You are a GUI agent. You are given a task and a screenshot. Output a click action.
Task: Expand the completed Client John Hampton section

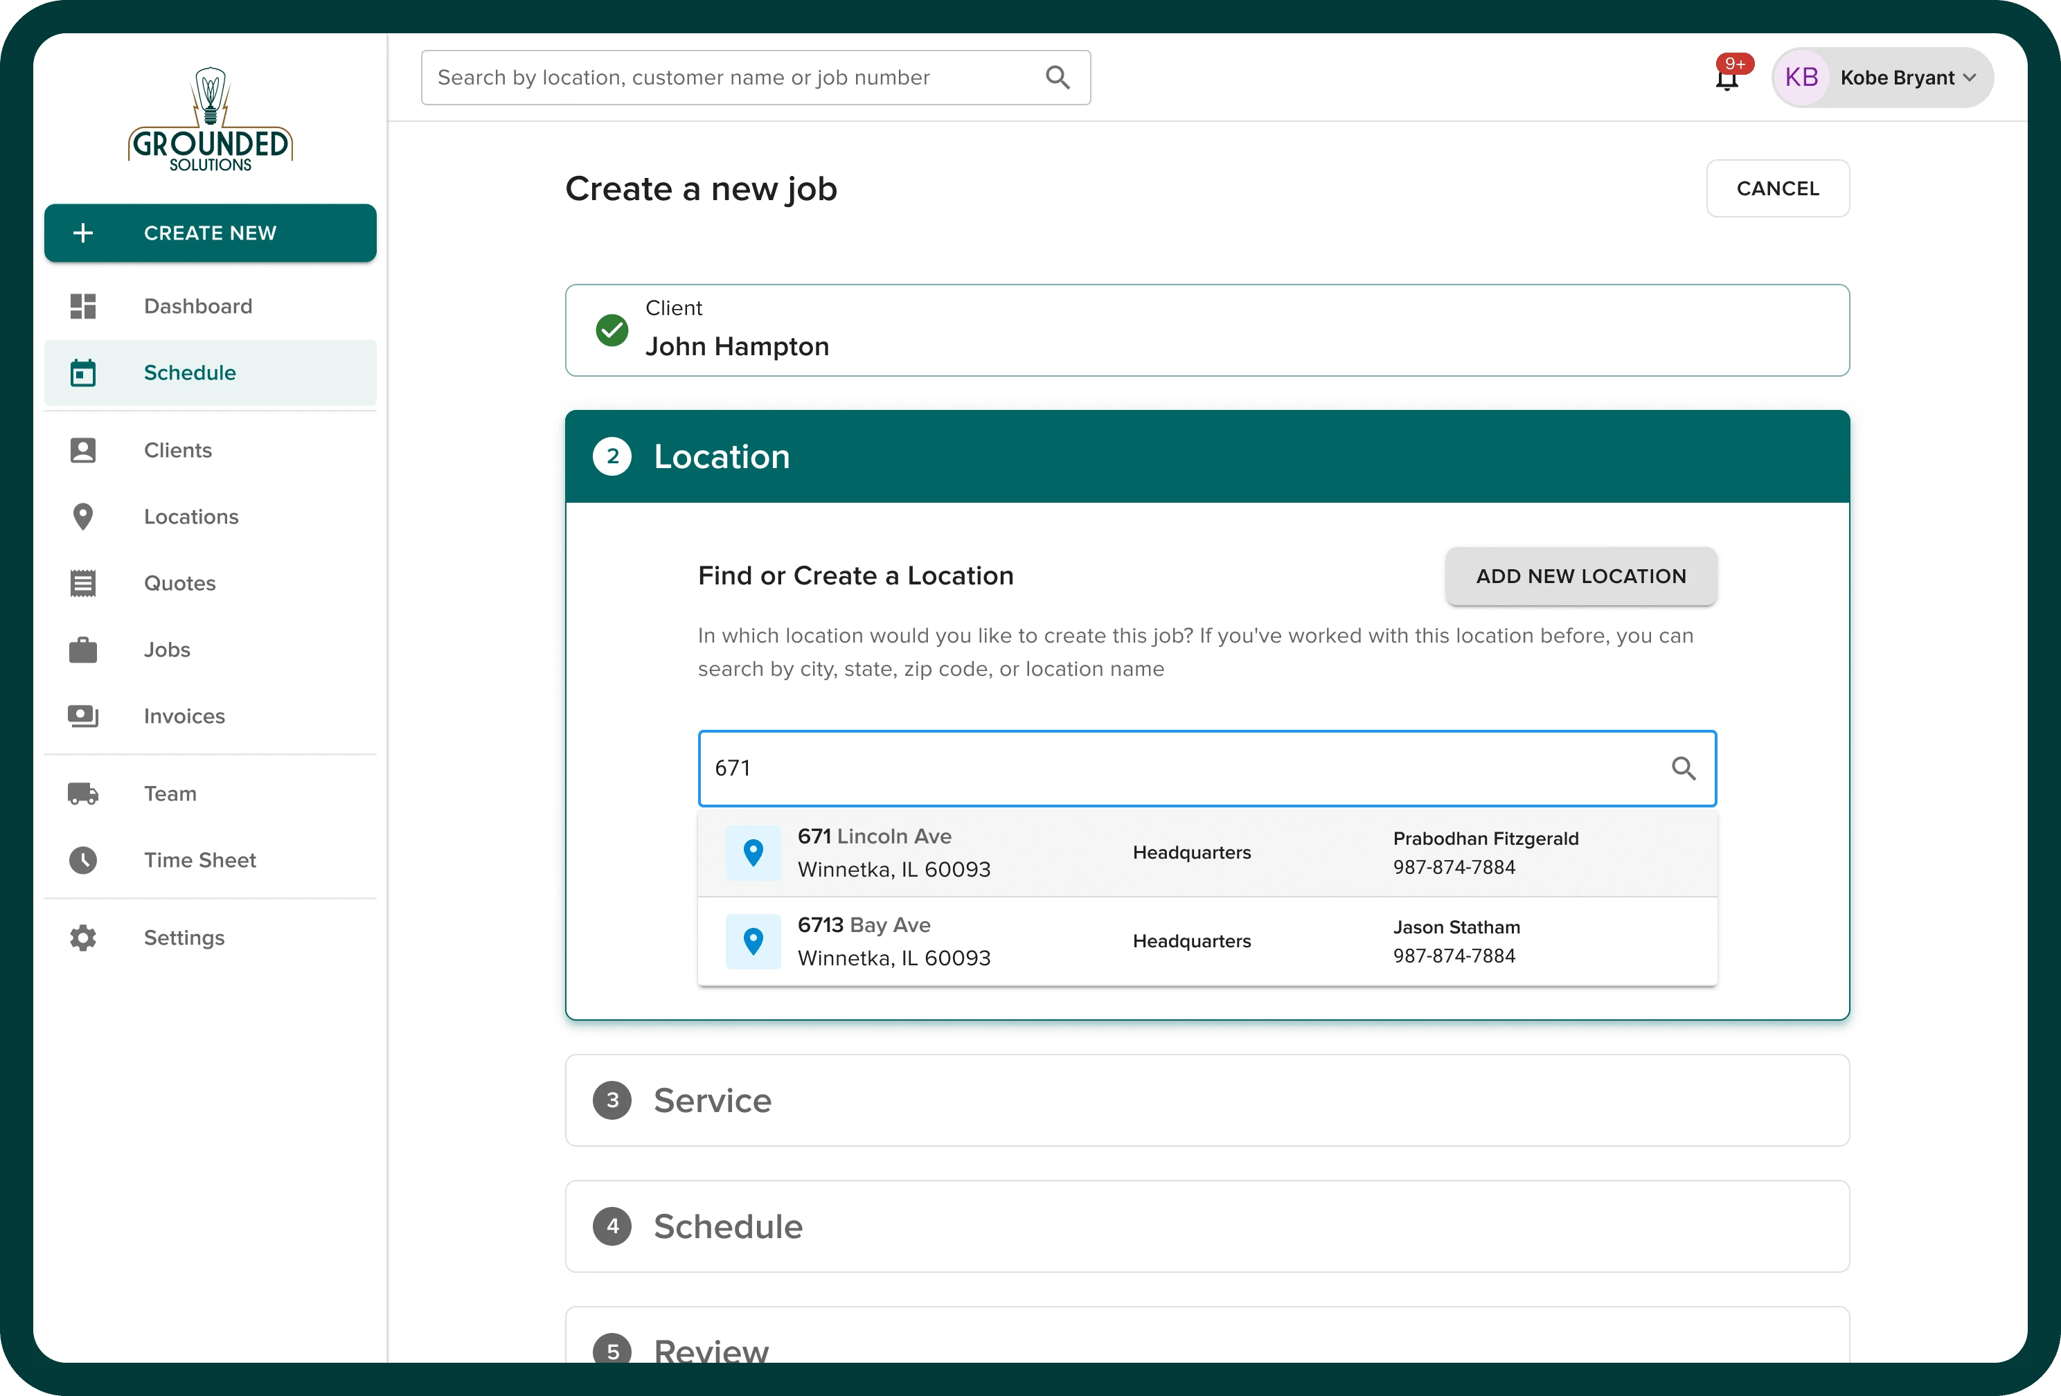(x=1207, y=331)
